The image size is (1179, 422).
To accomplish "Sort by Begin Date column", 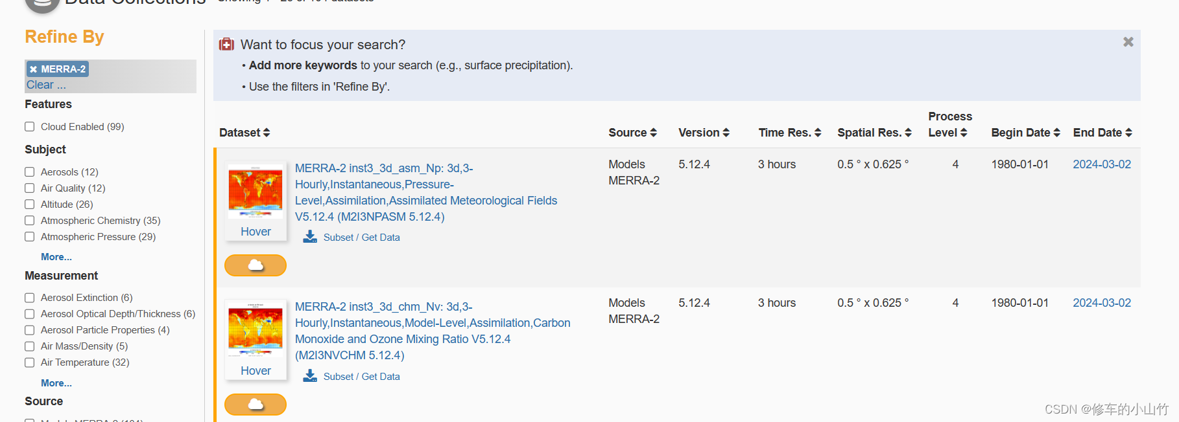I will point(1025,133).
